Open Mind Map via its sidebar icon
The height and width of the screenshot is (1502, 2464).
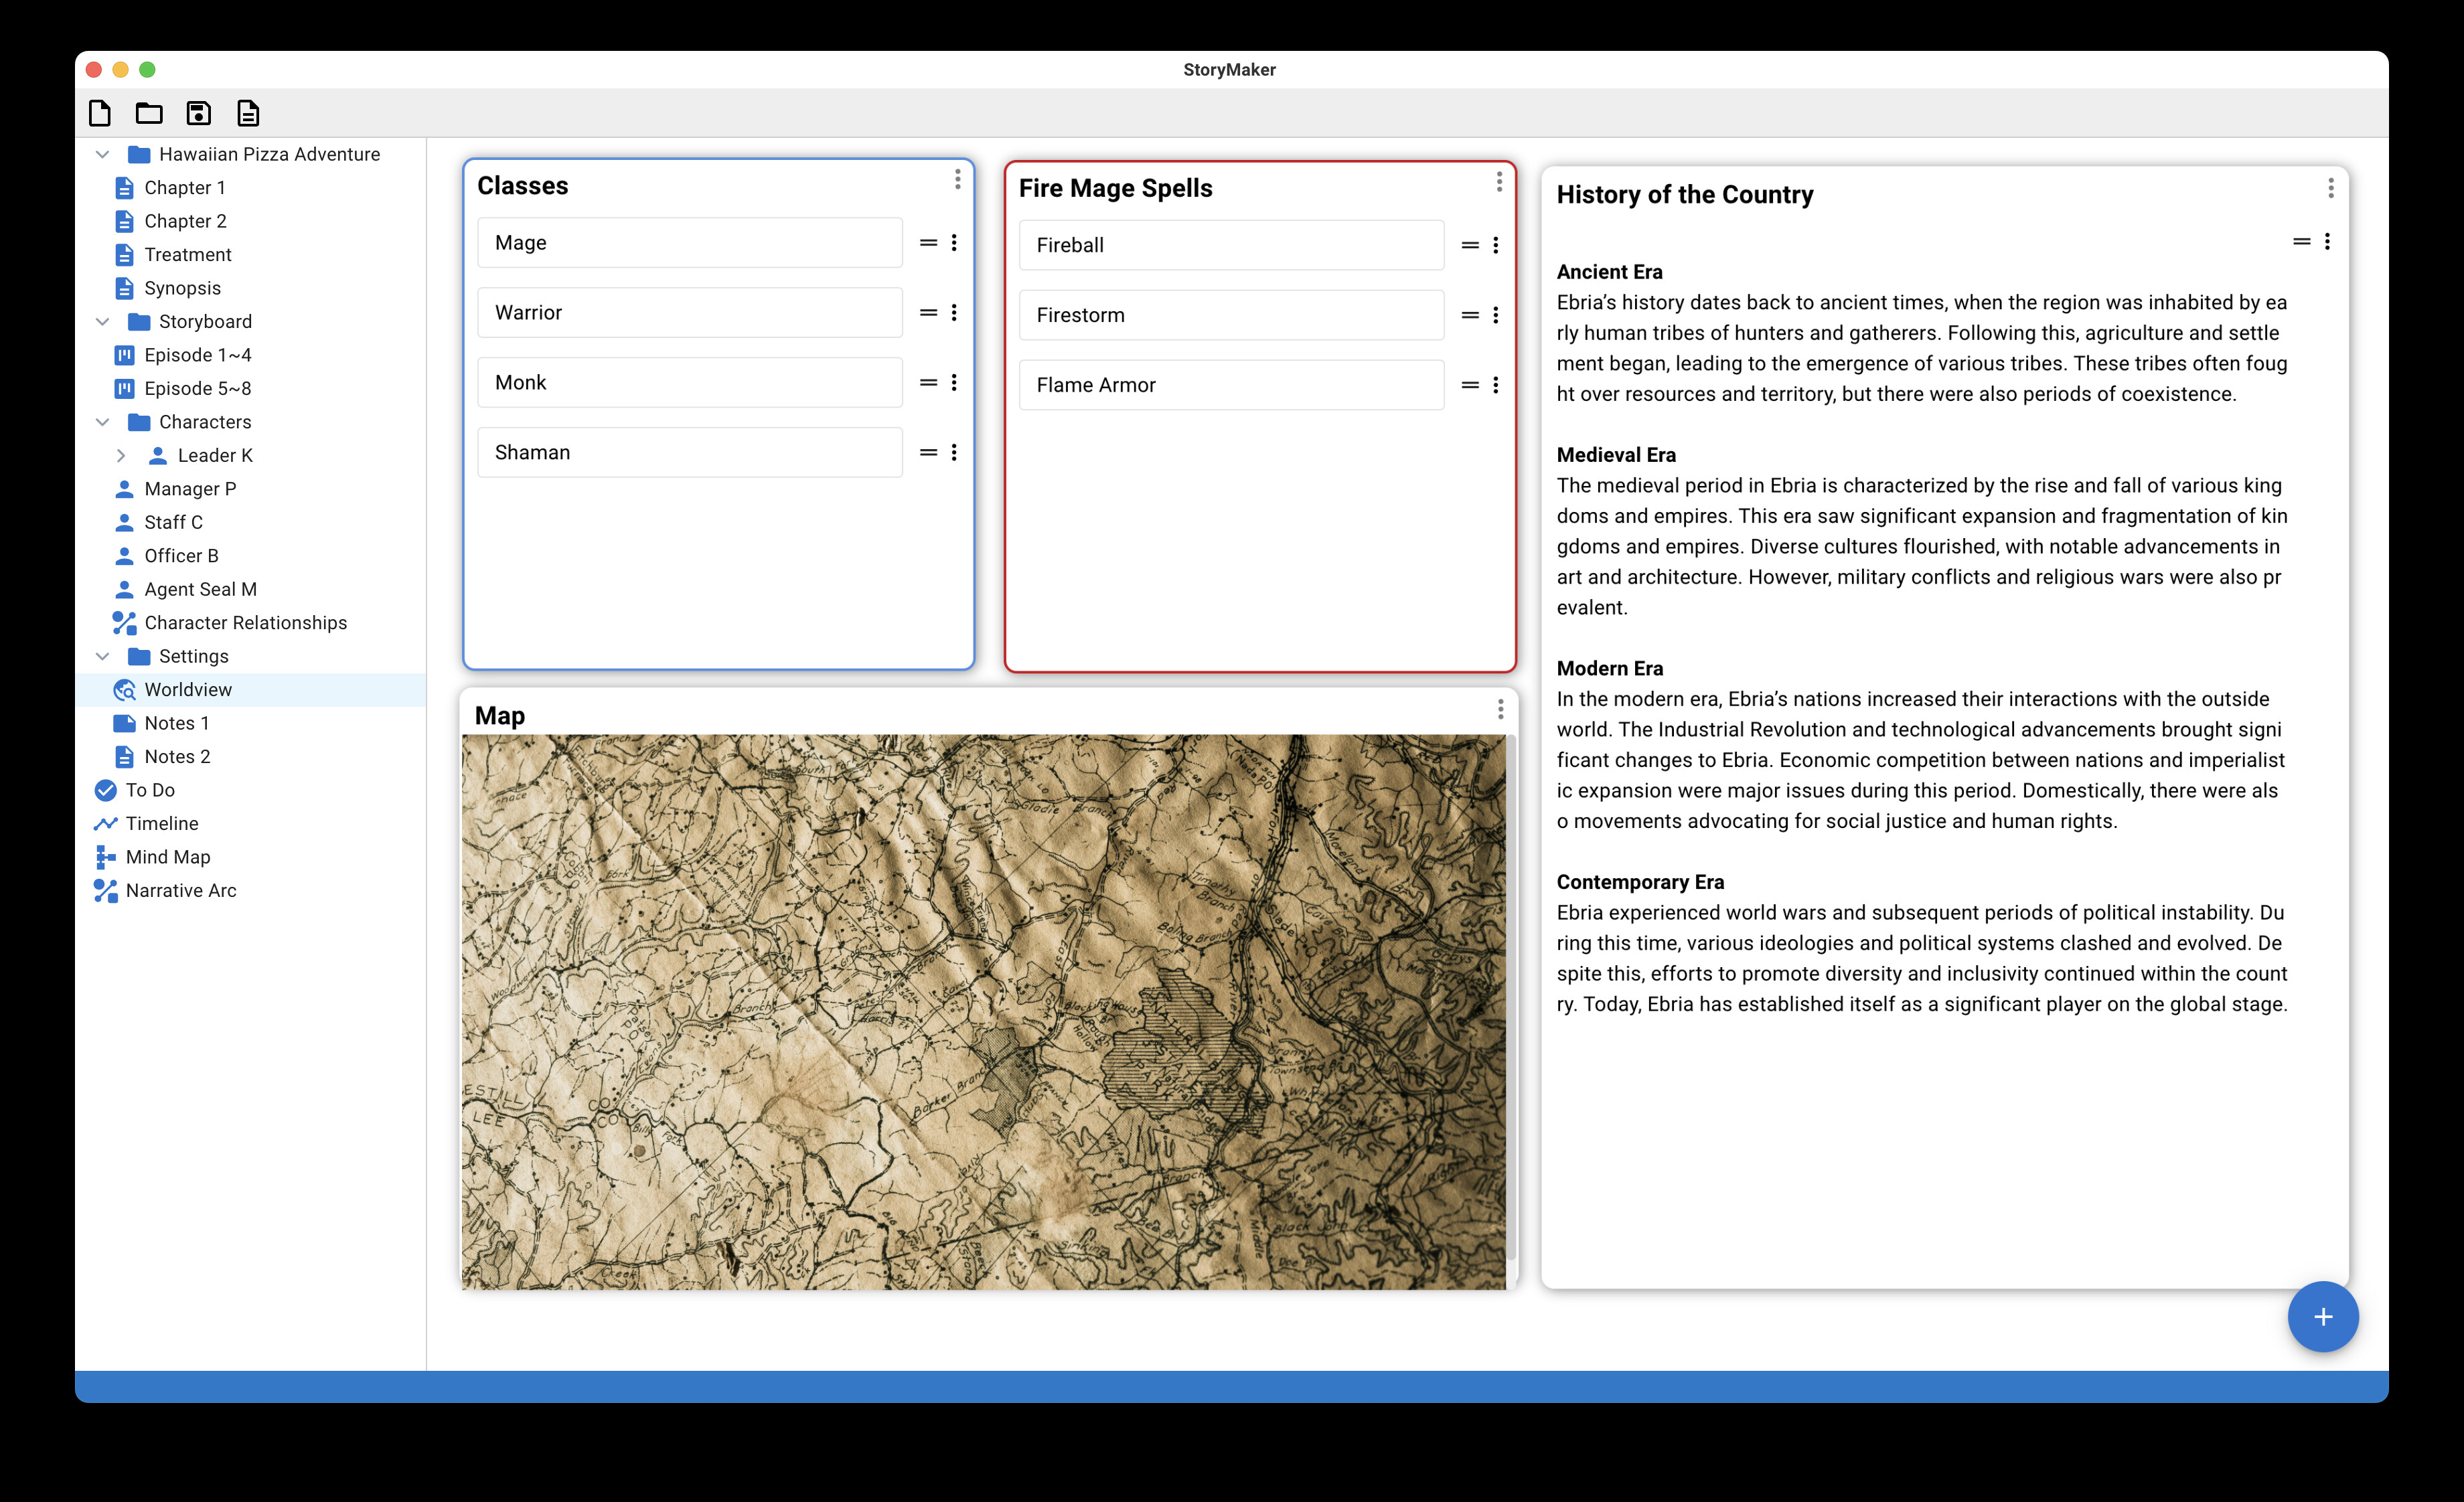coord(106,857)
